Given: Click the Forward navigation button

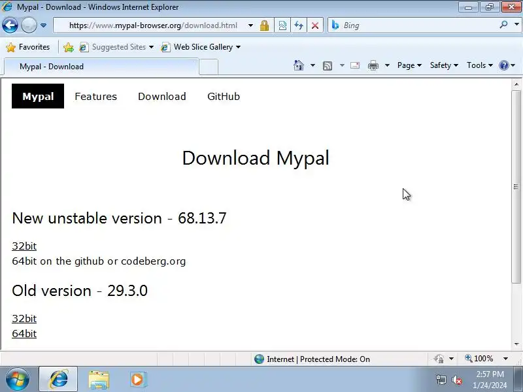Looking at the screenshot, I should [x=29, y=25].
